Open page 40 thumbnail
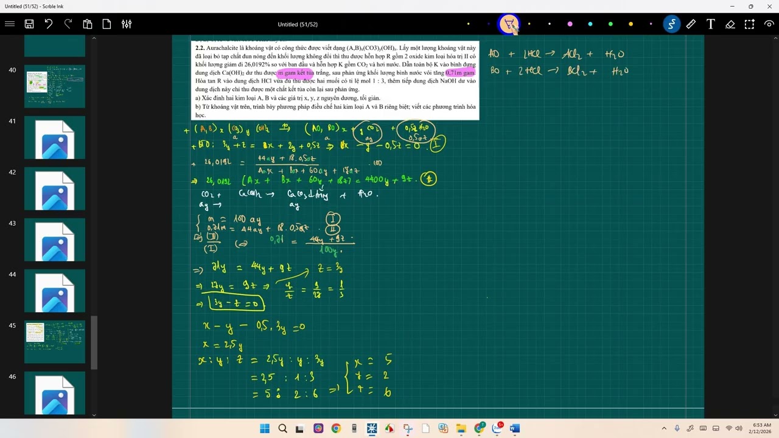 pos(55,86)
